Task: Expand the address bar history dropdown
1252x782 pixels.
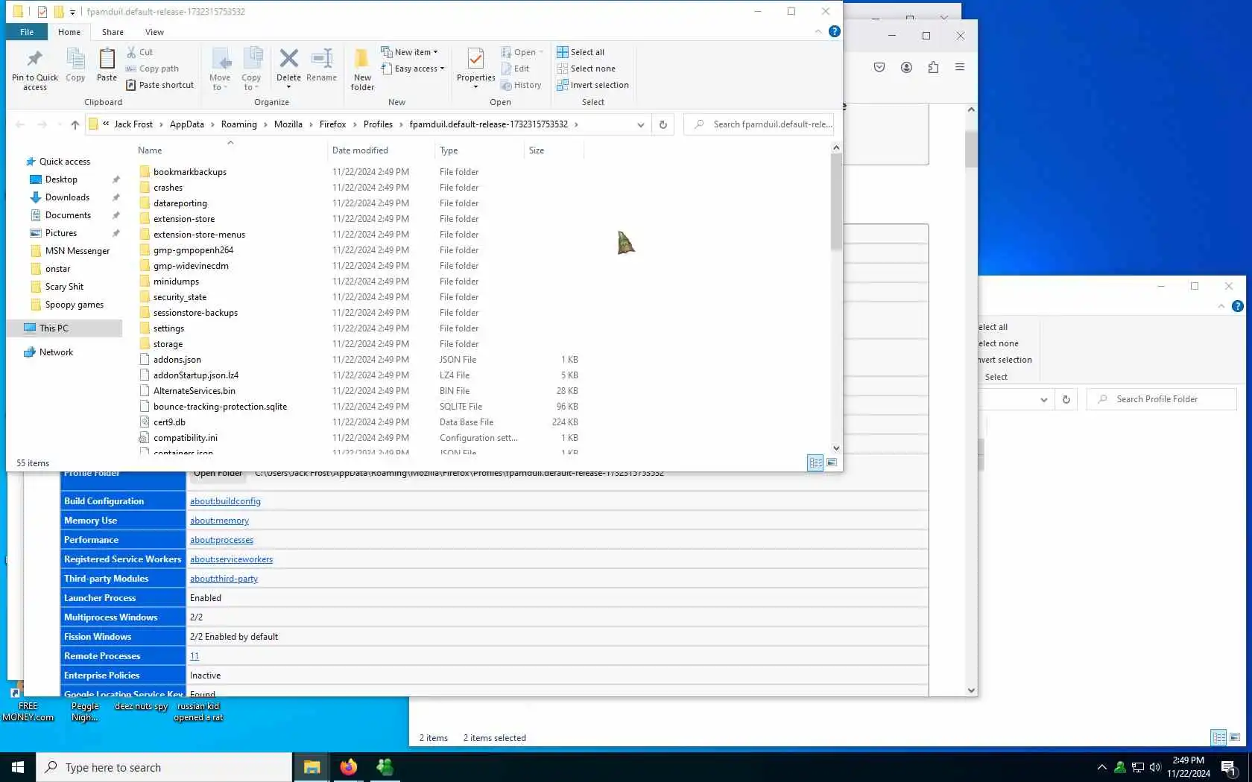Action: 641,124
